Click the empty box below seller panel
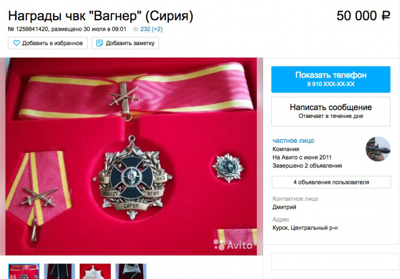This screenshot has height=279, width=400. point(331,261)
